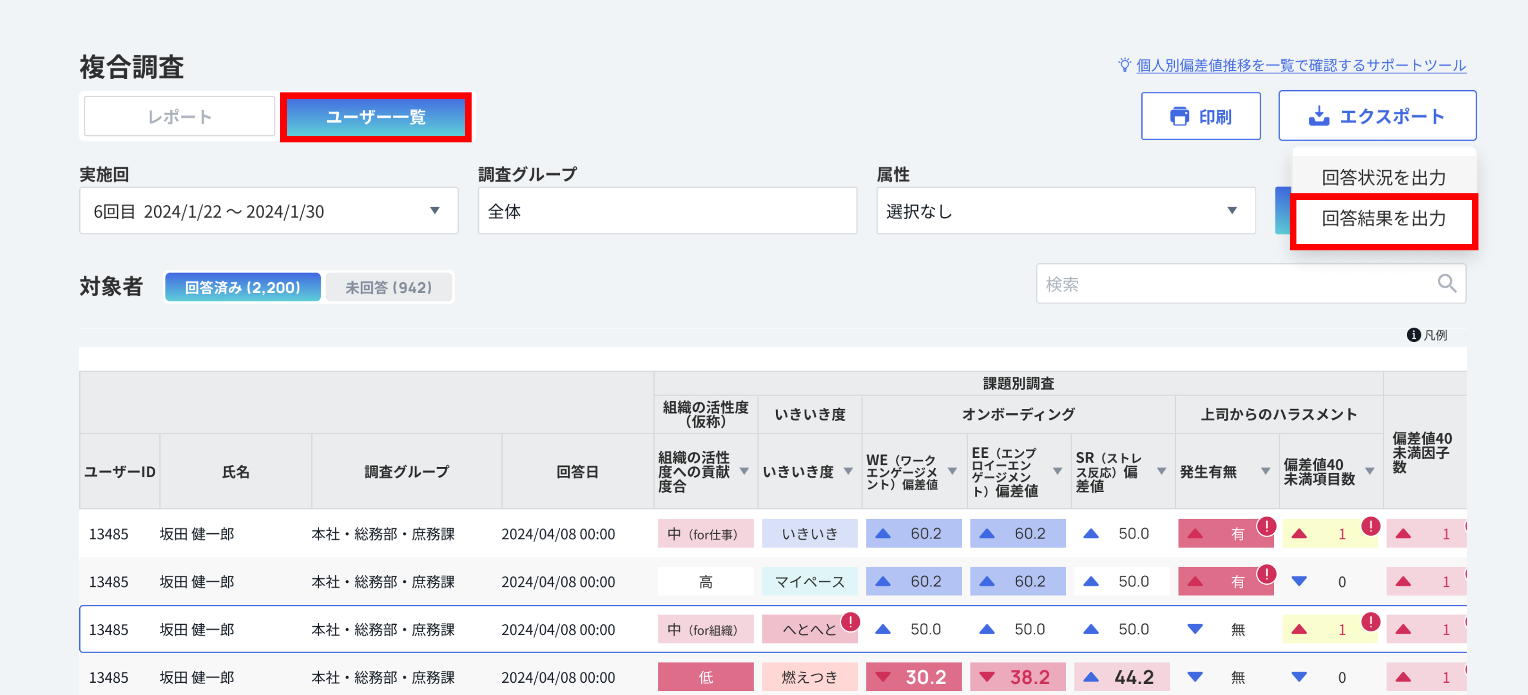
Task: Click down-arrow icon beside 無 in third row
Action: point(1195,629)
